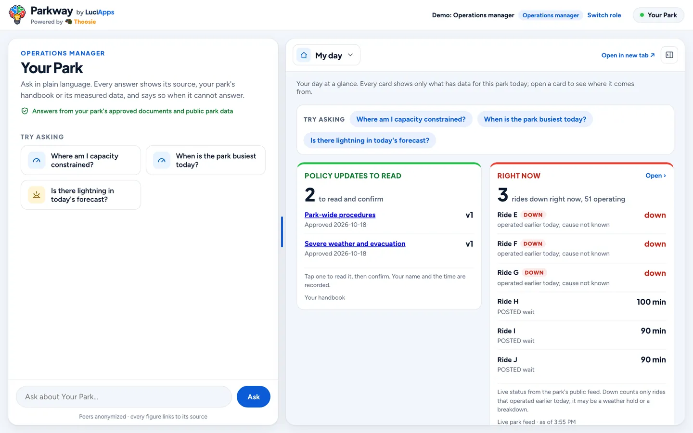This screenshot has width=693, height=433.
Task: Click Ride H 100 min wait
Action: (x=651, y=302)
